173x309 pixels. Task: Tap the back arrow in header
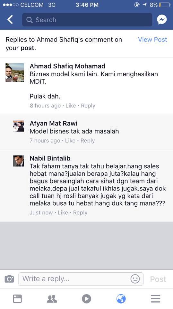click(x=10, y=20)
